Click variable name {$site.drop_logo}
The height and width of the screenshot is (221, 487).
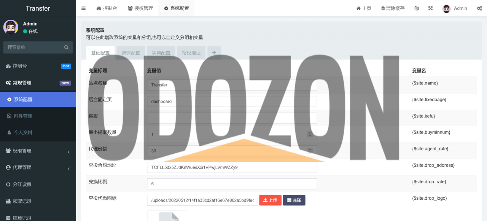pyautogui.click(x=430, y=198)
